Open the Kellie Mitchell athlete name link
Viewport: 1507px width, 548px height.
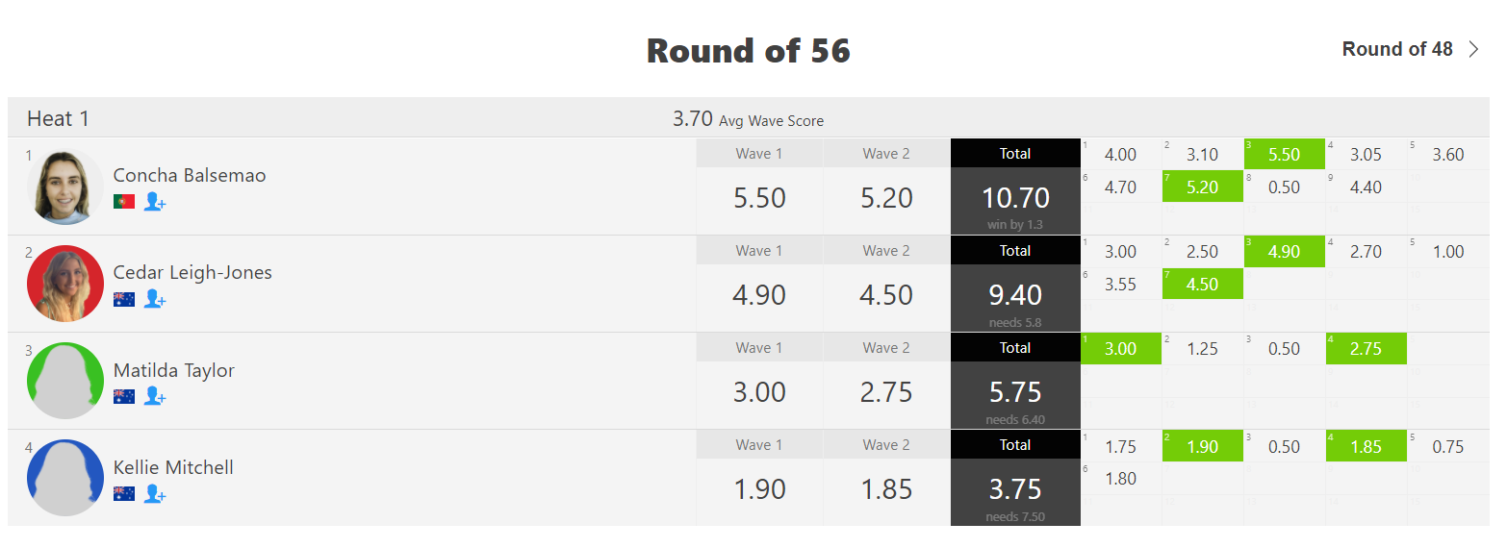(x=173, y=467)
